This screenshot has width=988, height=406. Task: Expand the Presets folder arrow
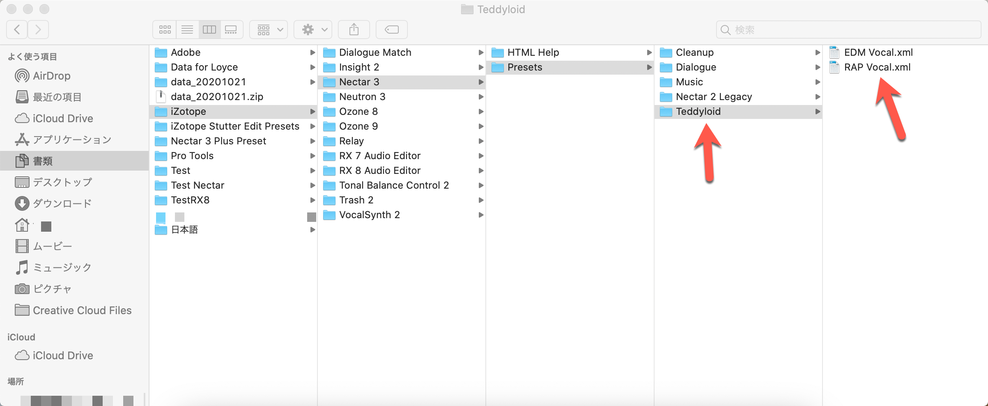[x=649, y=67]
